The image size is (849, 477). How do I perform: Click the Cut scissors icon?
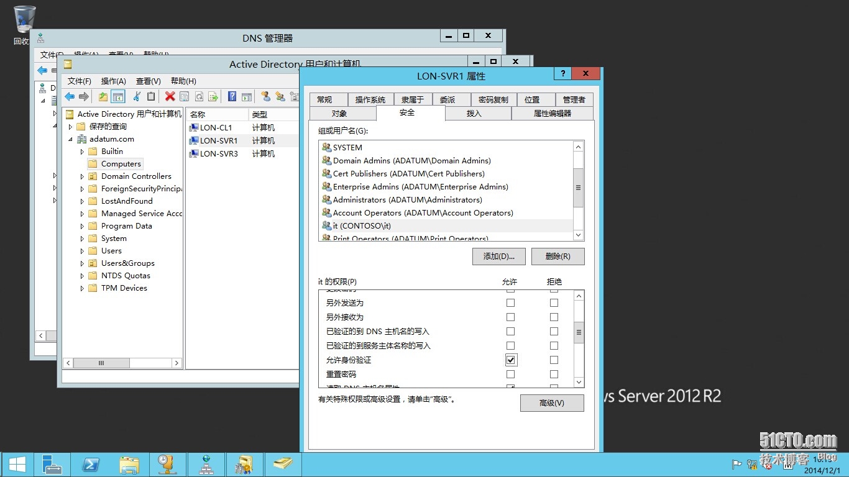[137, 96]
